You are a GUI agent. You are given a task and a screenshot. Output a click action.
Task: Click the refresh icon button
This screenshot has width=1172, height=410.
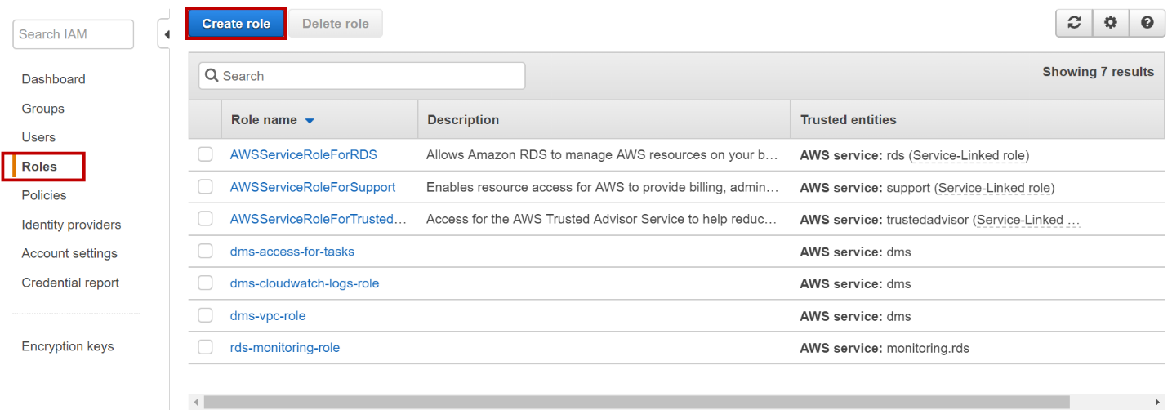click(x=1075, y=23)
